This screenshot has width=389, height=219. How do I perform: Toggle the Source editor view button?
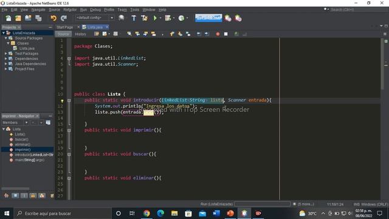click(63, 34)
